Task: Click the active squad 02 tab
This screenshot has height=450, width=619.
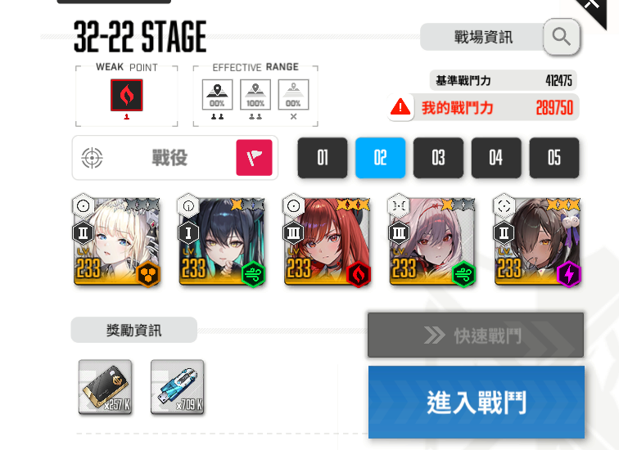Action: (380, 158)
